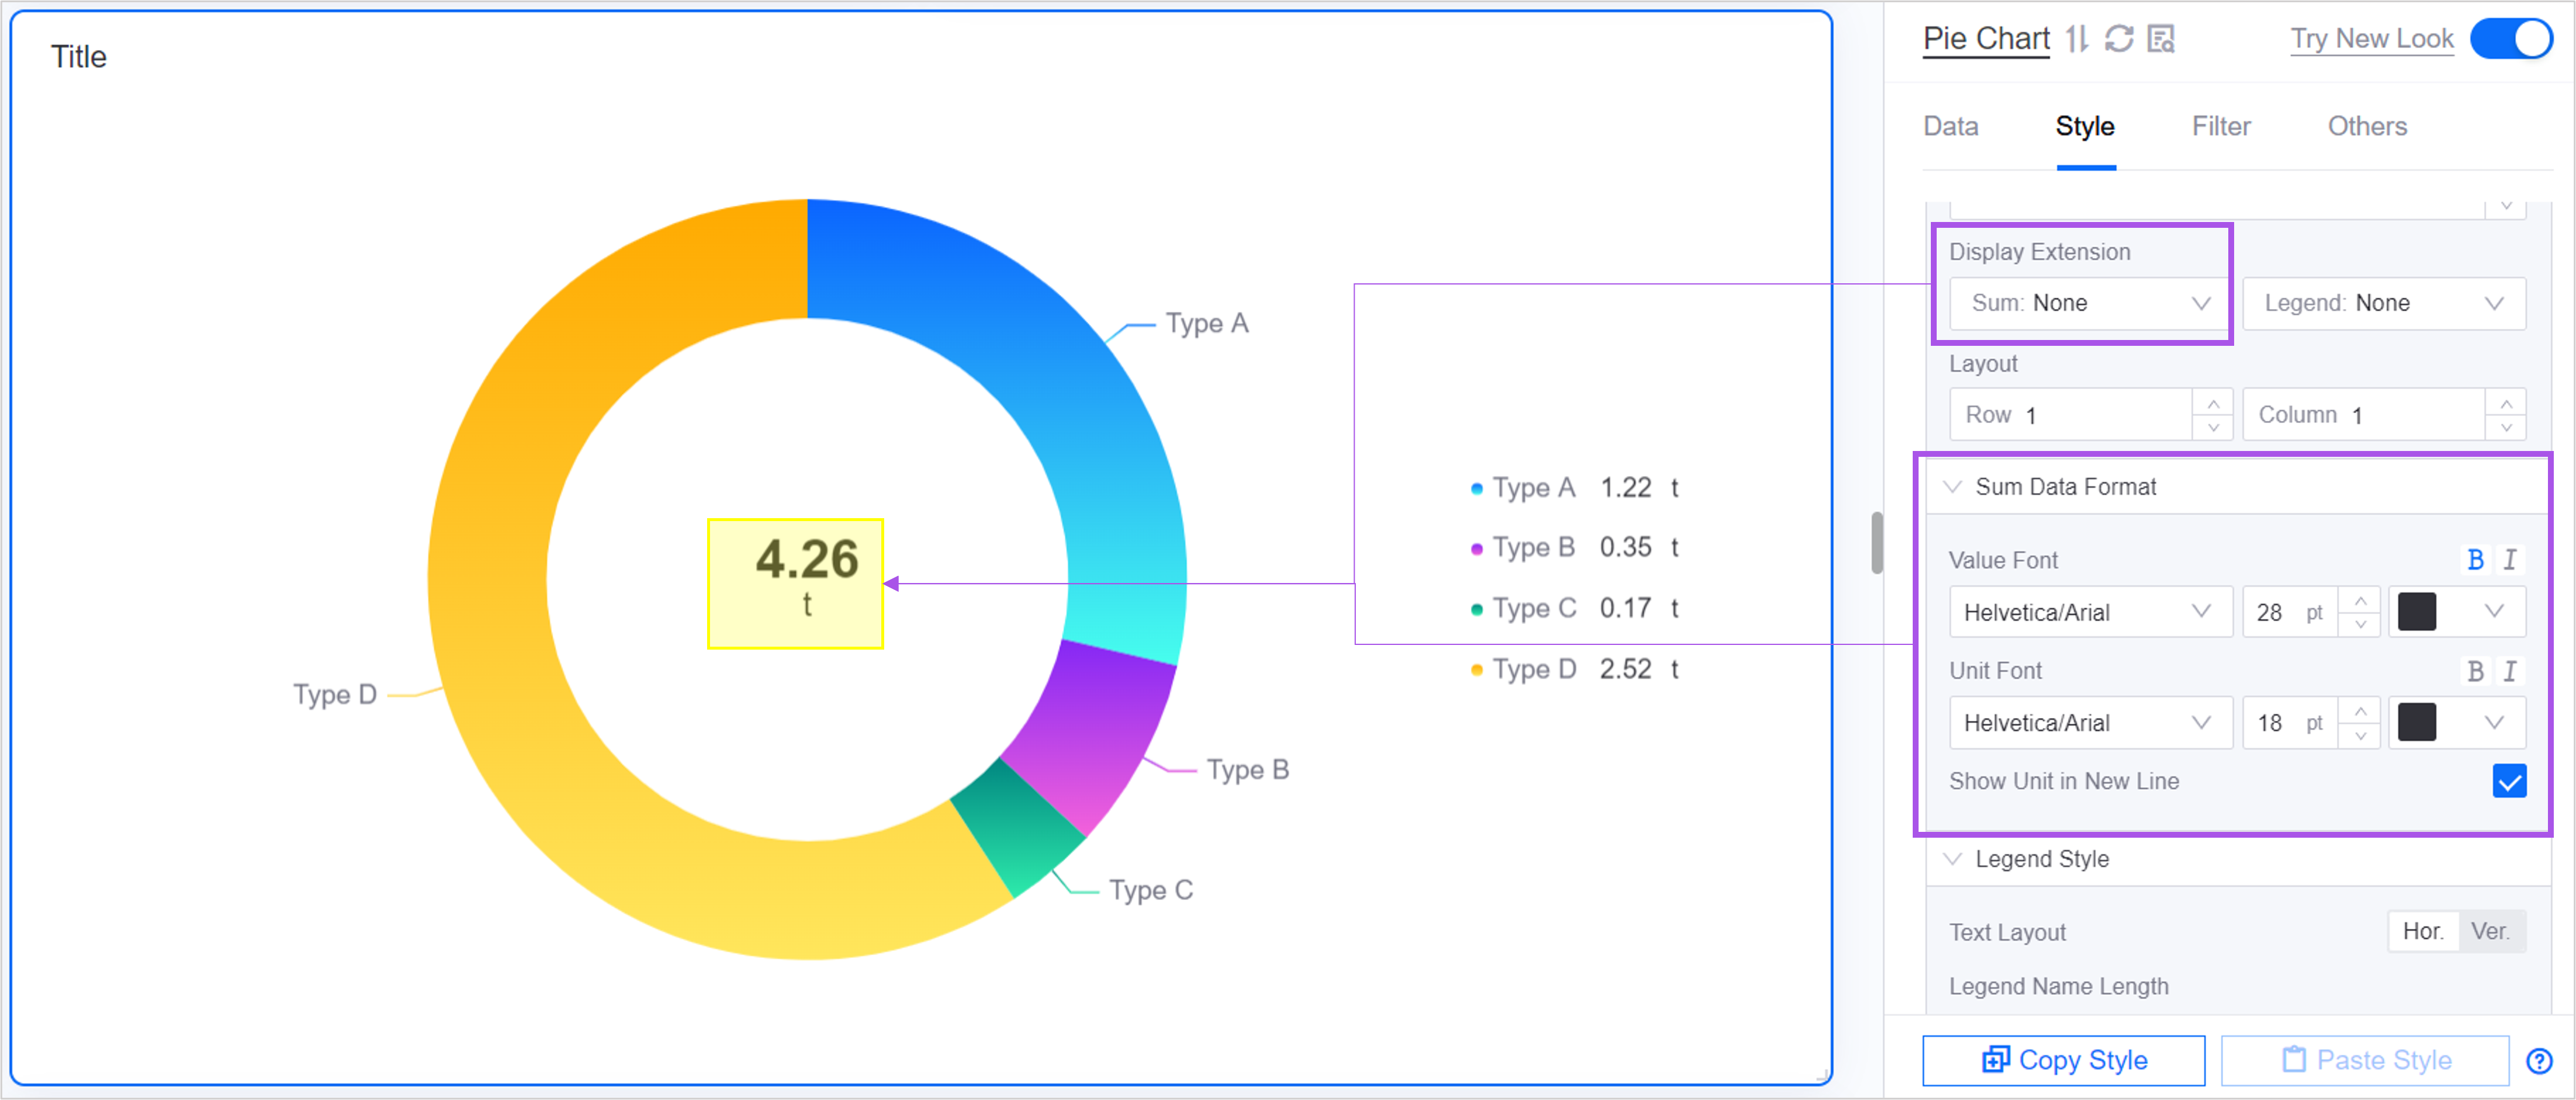This screenshot has height=1100, width=2576.
Task: Toggle italic for Unit Font
Action: point(2510,671)
